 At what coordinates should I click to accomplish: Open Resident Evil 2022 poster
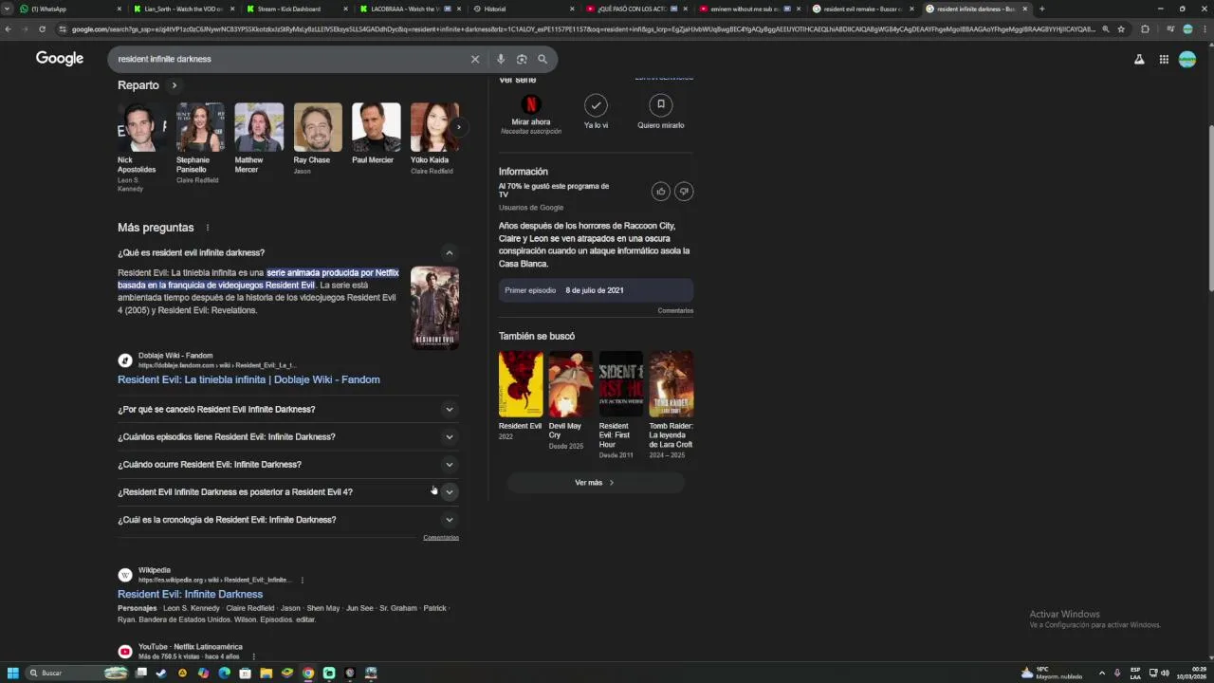pyautogui.click(x=521, y=384)
